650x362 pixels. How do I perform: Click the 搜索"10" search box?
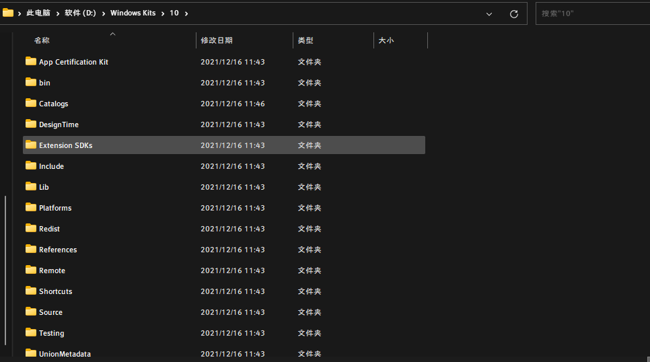point(593,13)
